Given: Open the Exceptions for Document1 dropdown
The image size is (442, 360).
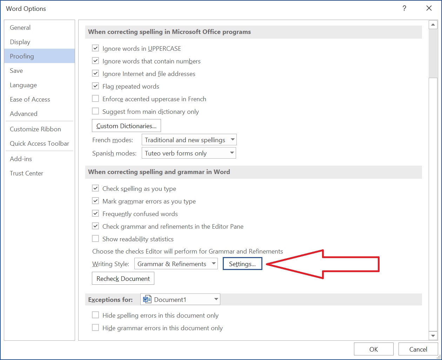Looking at the screenshot, I should click(x=216, y=299).
